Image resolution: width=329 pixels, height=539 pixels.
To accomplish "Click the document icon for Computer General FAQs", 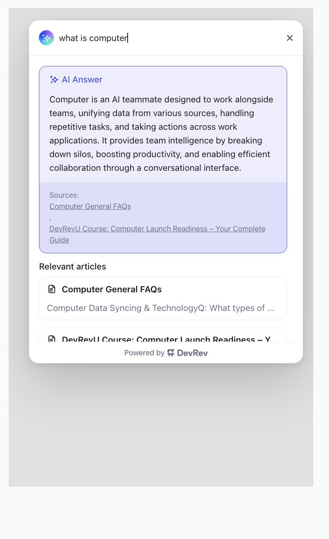I will point(52,289).
